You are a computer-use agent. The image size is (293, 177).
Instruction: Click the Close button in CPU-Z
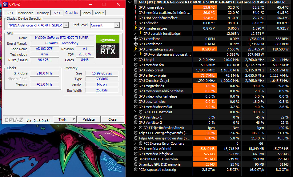tap(112, 119)
